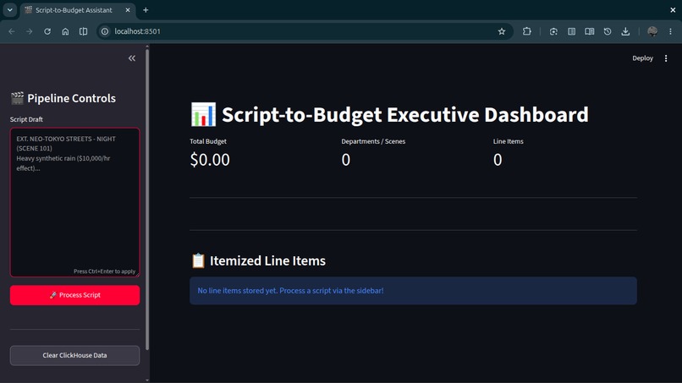
Task: Click the sidebar vertical scrollbar
Action: [147, 200]
